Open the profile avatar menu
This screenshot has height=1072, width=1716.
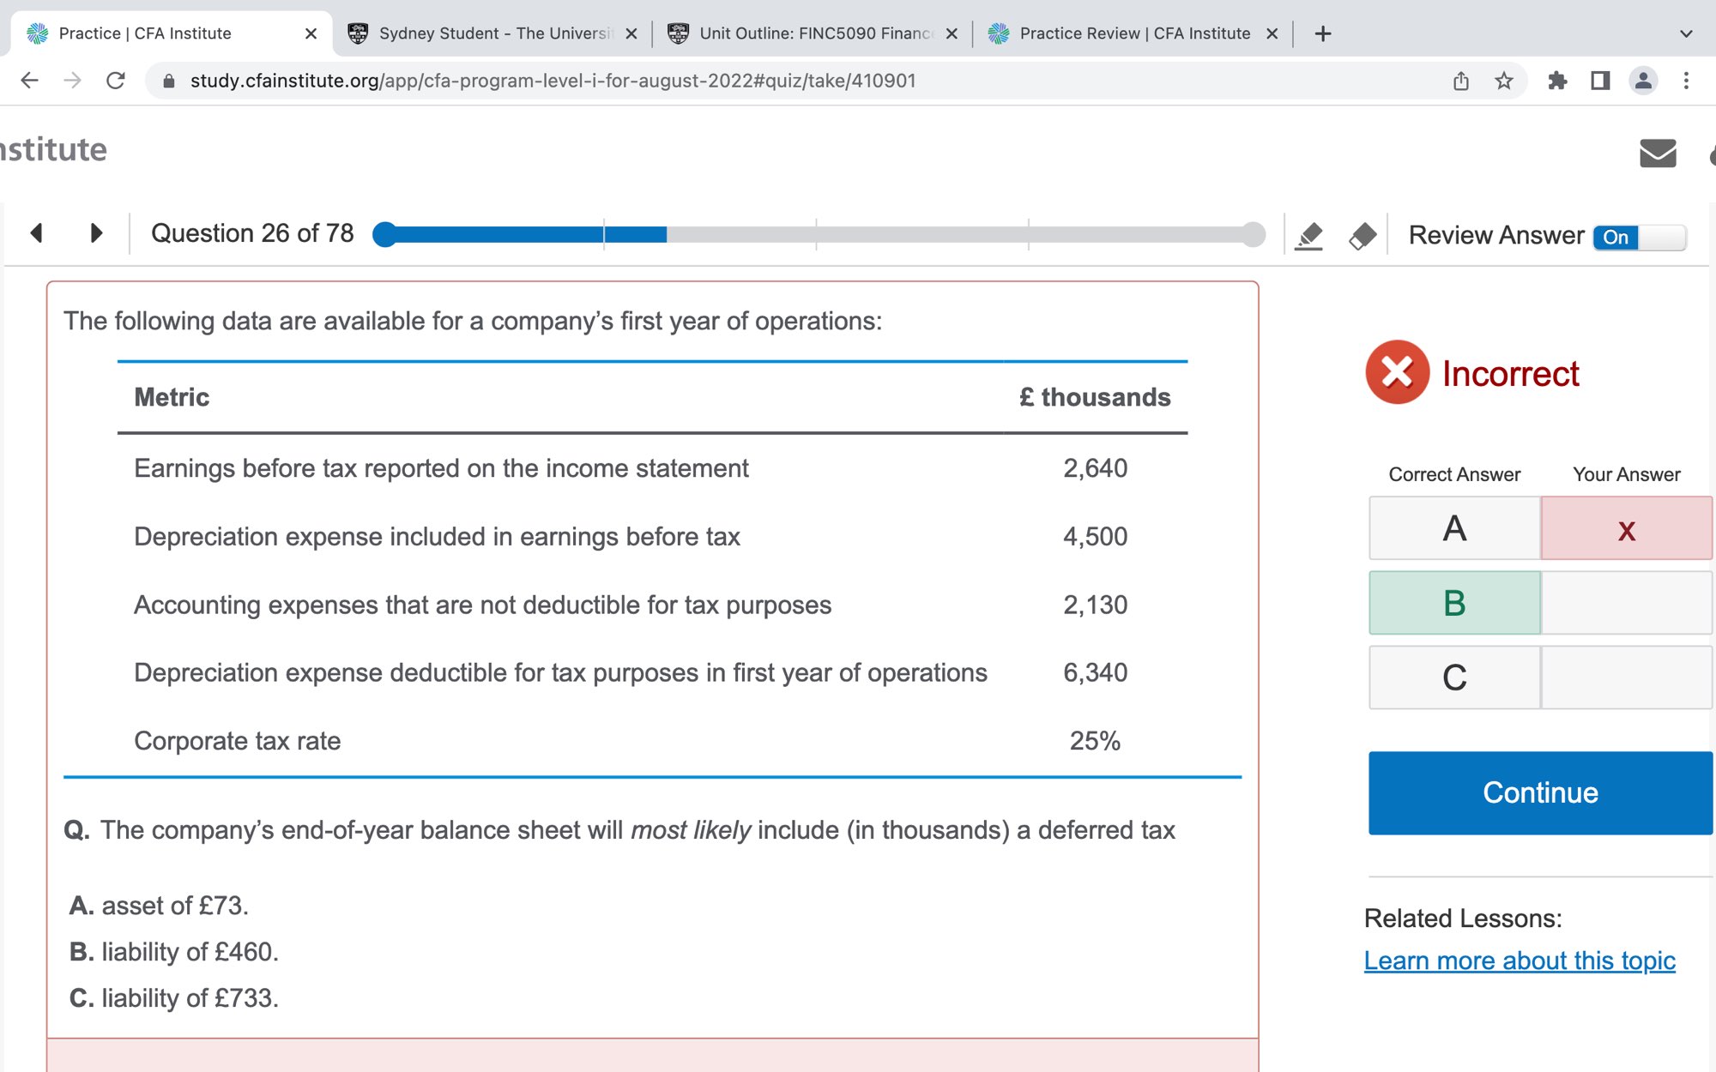(x=1642, y=81)
